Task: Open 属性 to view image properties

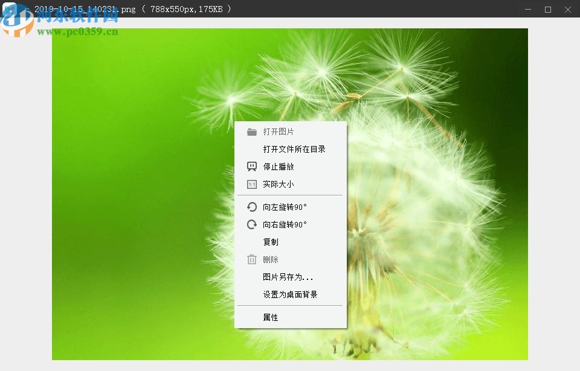Action: click(270, 317)
